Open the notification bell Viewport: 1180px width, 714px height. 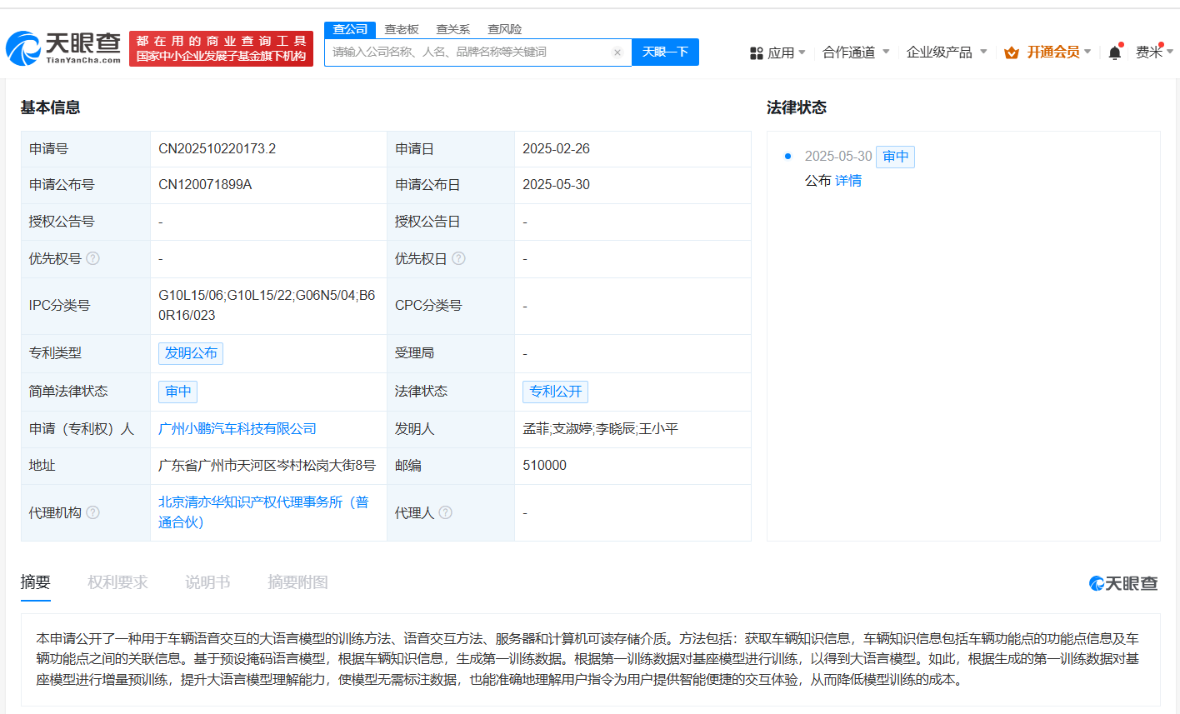(x=1114, y=52)
